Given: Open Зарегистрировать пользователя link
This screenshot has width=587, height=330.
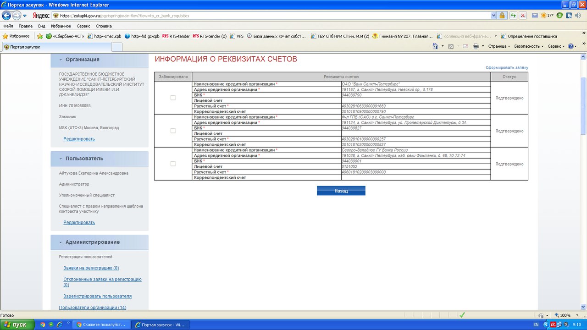Looking at the screenshot, I should pos(97,296).
